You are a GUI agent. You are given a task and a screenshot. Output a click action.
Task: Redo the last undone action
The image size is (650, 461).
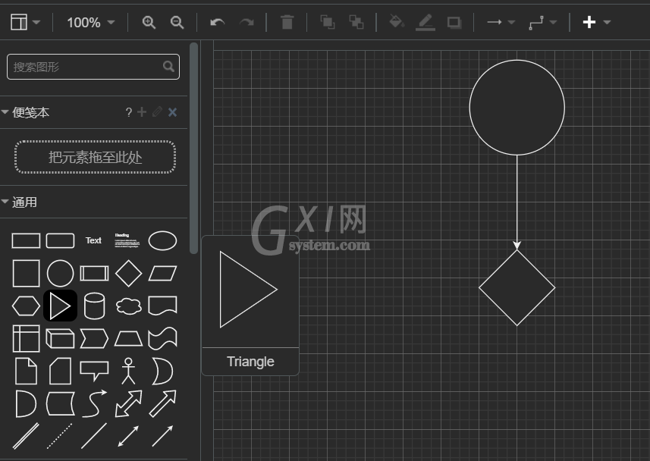246,22
